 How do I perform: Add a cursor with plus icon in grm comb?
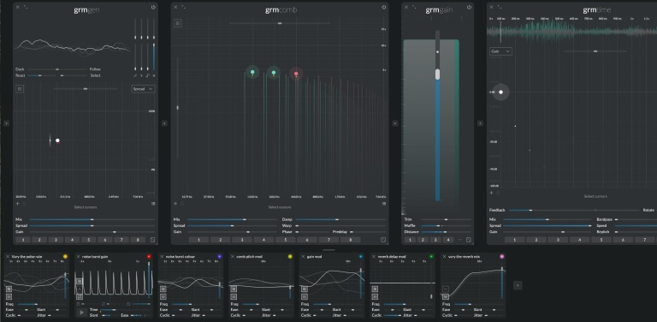pos(175,203)
